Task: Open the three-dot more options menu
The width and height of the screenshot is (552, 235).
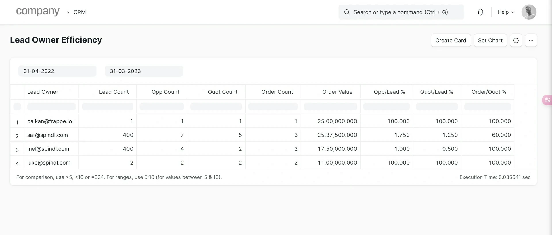Action: click(531, 40)
